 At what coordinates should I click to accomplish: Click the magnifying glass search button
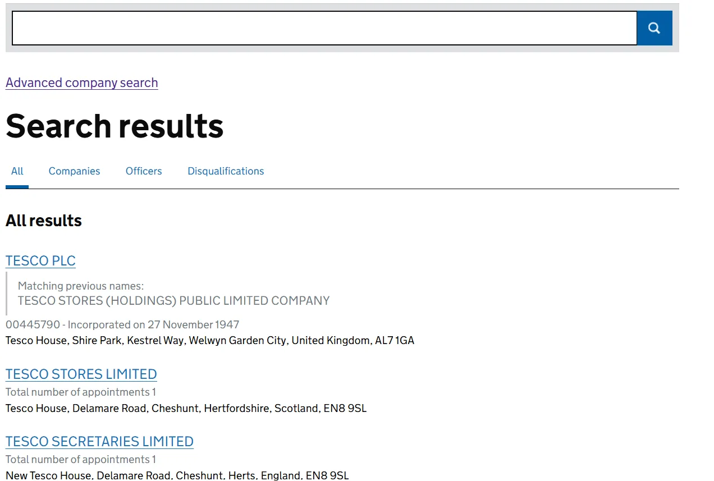coord(654,28)
